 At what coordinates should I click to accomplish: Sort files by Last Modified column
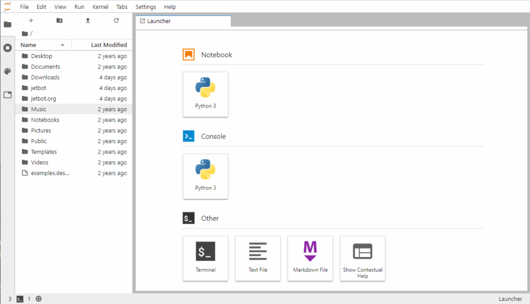point(109,45)
